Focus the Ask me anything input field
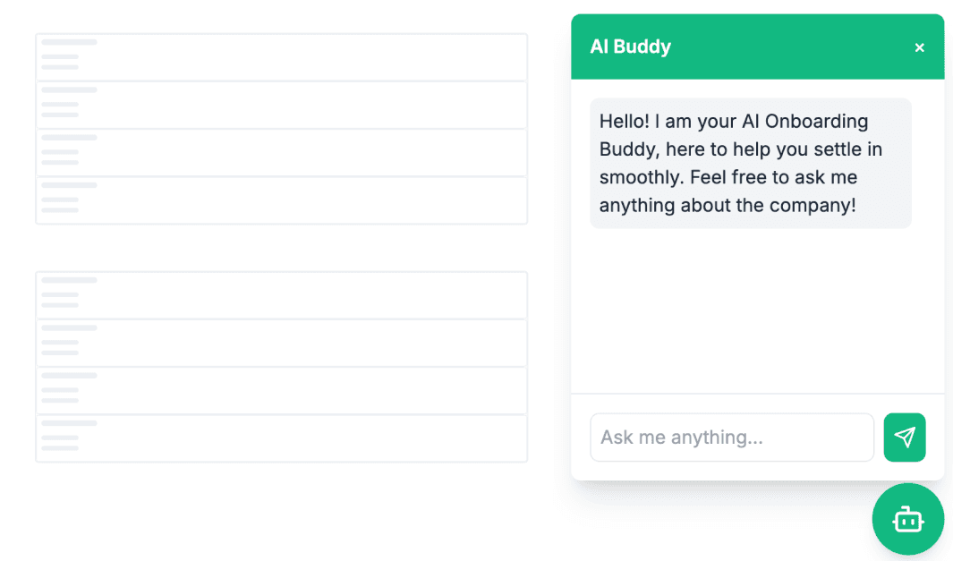 coord(732,438)
